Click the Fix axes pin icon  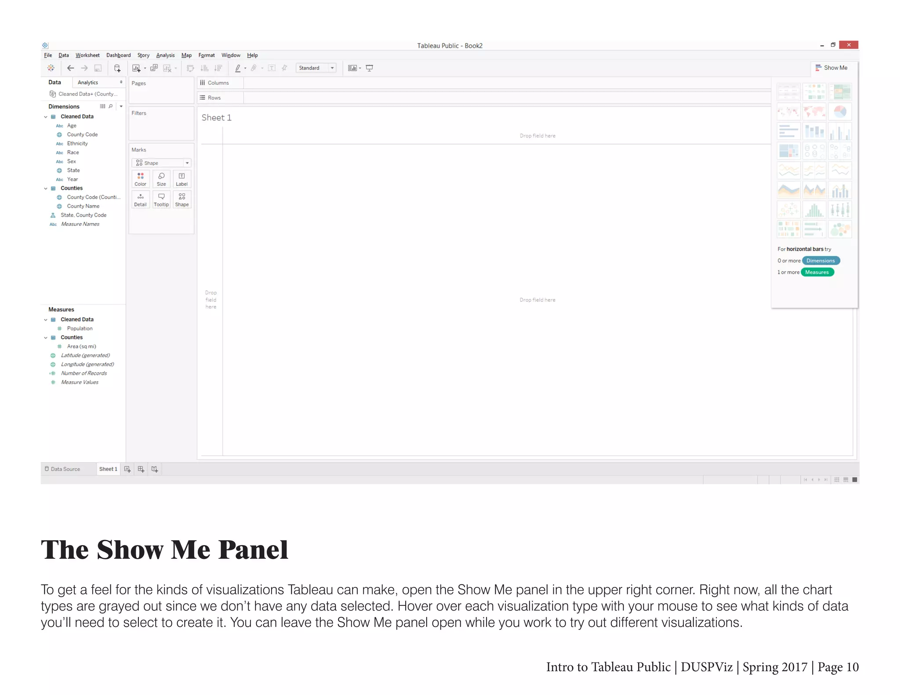point(285,68)
